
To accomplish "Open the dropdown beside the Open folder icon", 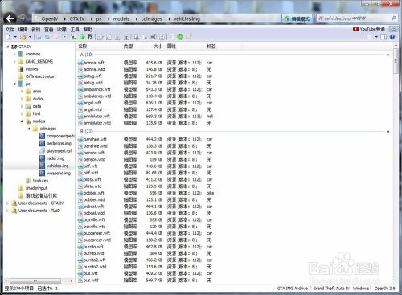I will tap(30, 37).
